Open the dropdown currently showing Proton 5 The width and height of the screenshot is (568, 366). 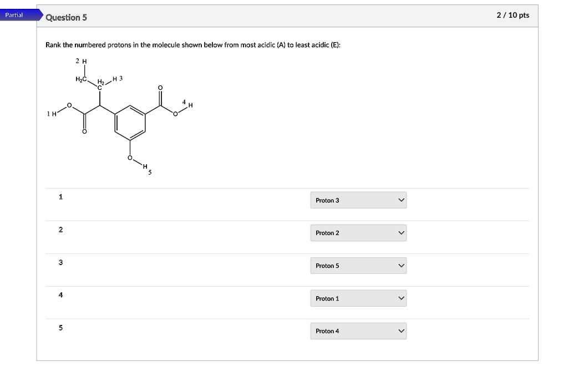coord(358,266)
